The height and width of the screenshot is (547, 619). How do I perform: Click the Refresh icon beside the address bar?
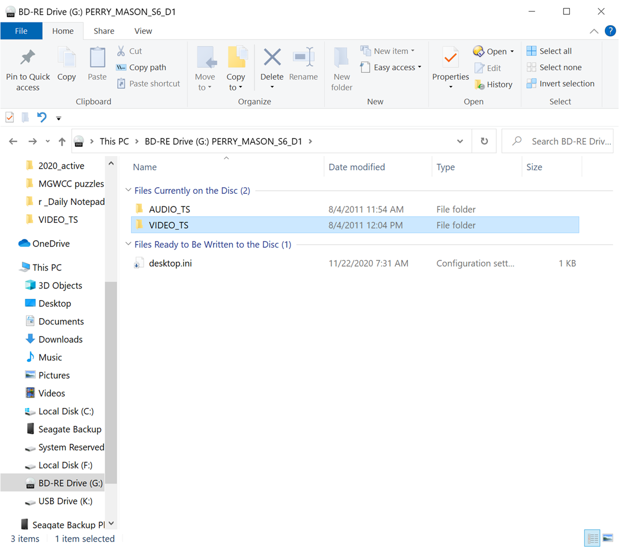pyautogui.click(x=484, y=141)
